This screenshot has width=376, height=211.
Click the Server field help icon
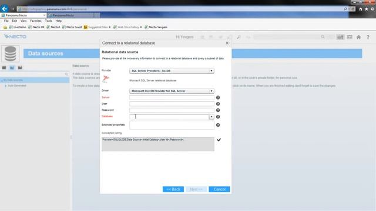[x=218, y=97]
